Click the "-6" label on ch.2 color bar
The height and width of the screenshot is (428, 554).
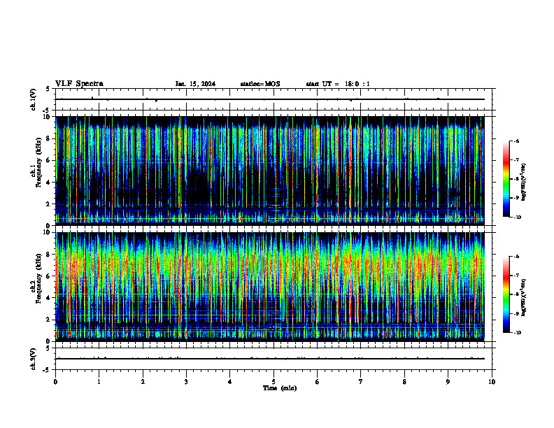pos(516,257)
